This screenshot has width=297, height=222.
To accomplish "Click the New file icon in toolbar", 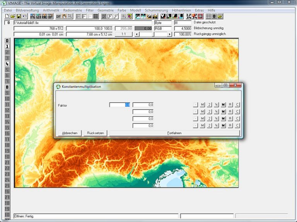I will [7, 16].
